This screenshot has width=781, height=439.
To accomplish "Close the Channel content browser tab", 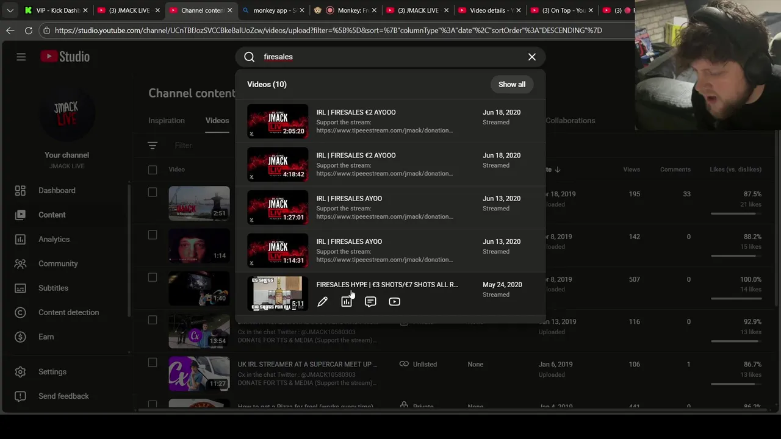I will [x=230, y=10].
